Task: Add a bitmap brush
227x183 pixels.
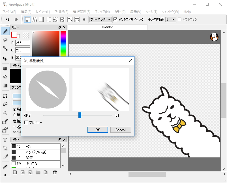Action: 23,172
